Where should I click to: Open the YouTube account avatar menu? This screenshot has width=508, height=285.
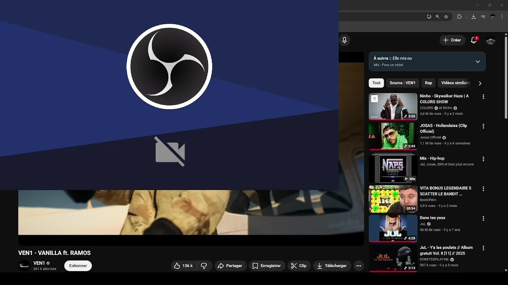pos(491,40)
